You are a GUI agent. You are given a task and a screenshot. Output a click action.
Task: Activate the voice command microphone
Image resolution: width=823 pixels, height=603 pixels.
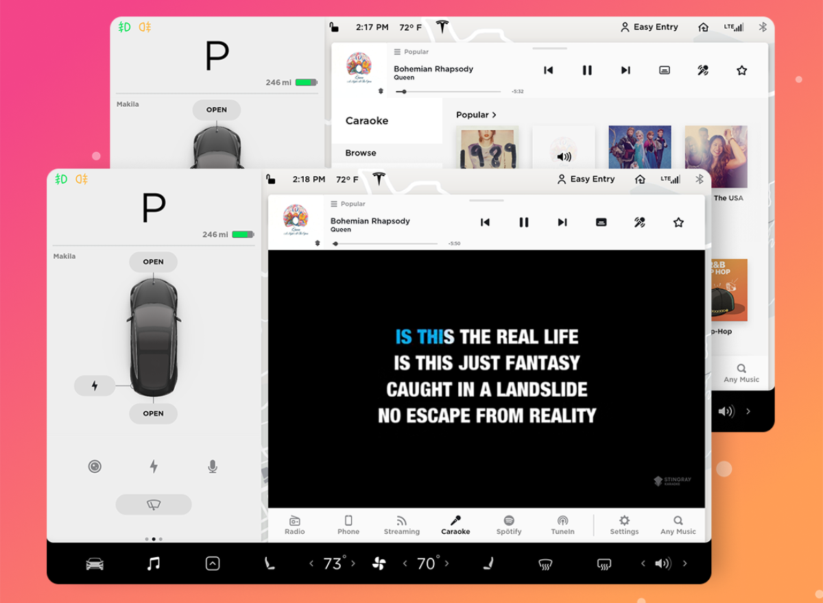(213, 467)
